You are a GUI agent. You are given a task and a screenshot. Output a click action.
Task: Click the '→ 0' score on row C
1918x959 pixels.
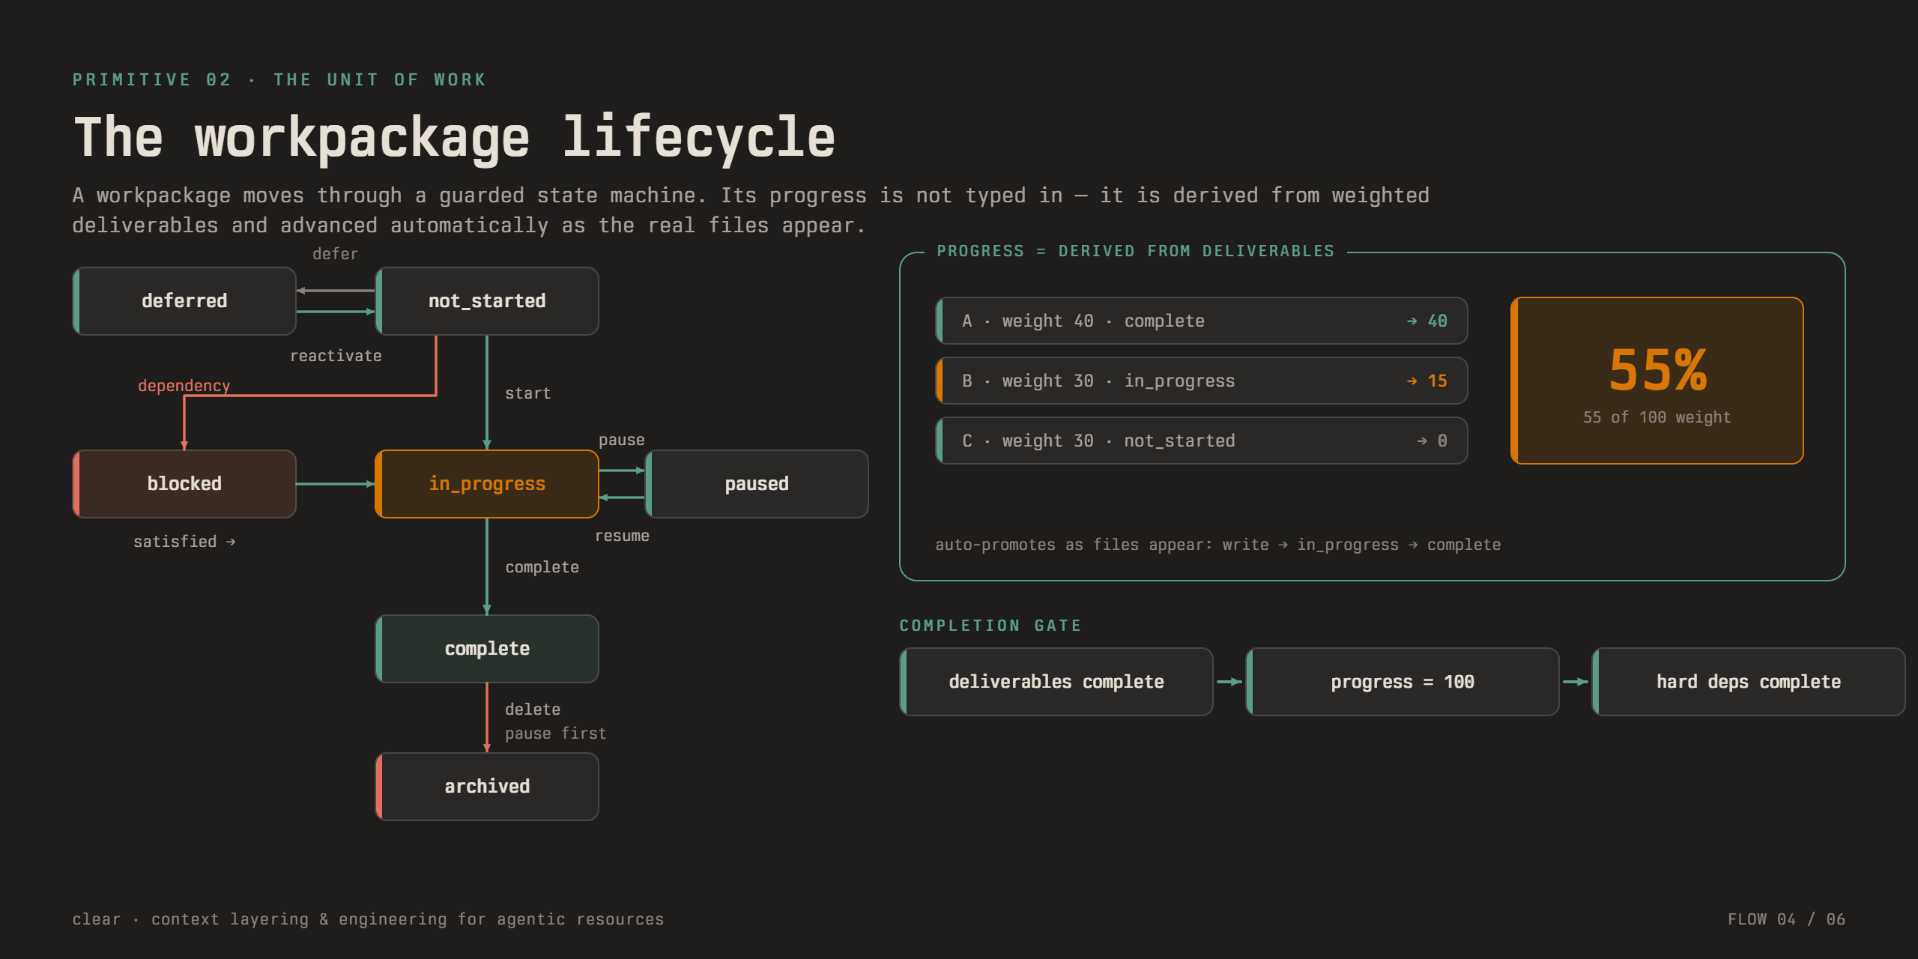[x=1432, y=441]
